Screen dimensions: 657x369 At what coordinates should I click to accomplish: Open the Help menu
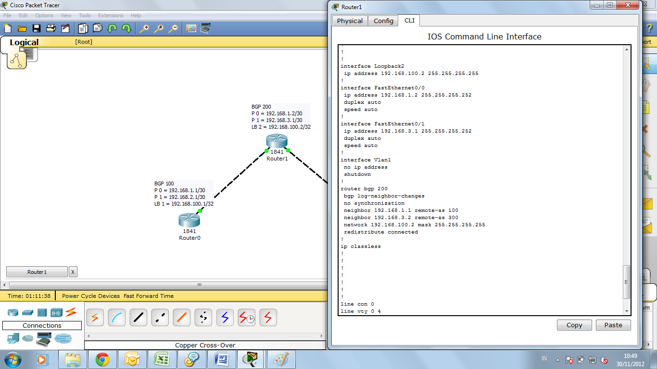tap(136, 15)
